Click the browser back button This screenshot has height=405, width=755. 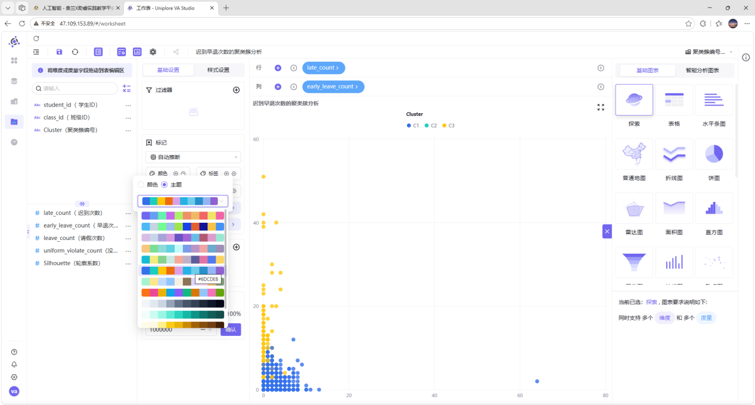coord(8,23)
